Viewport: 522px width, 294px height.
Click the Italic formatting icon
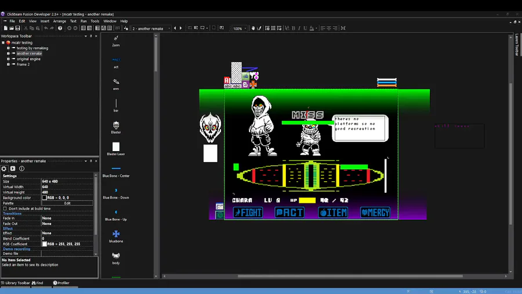point(299,28)
